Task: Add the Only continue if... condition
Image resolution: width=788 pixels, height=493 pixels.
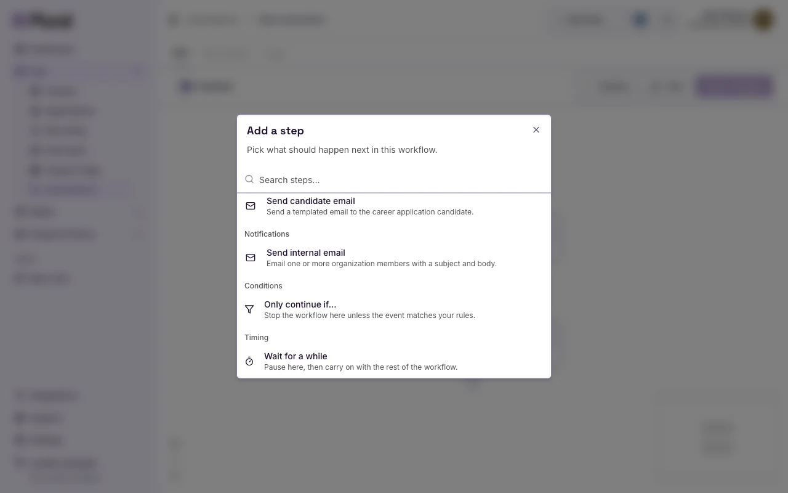Action: pyautogui.click(x=394, y=309)
